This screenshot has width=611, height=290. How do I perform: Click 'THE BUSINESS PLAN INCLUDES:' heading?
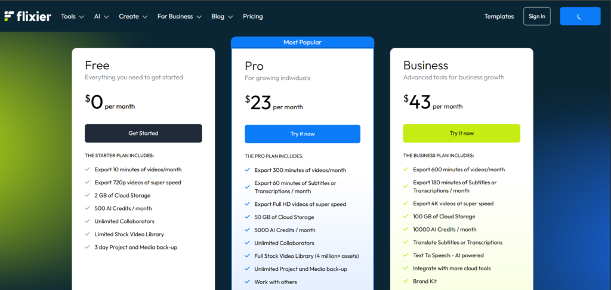(x=439, y=156)
